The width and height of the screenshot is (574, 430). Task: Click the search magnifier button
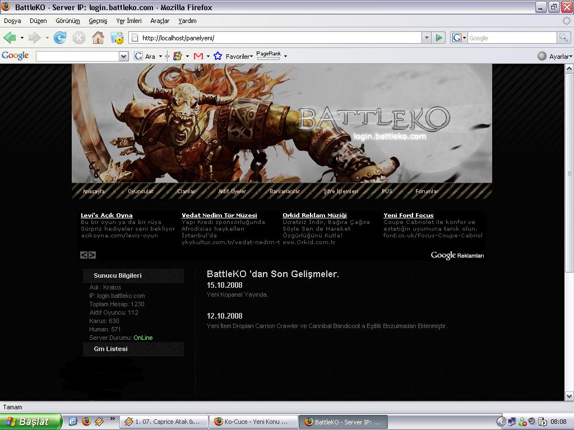click(x=563, y=38)
